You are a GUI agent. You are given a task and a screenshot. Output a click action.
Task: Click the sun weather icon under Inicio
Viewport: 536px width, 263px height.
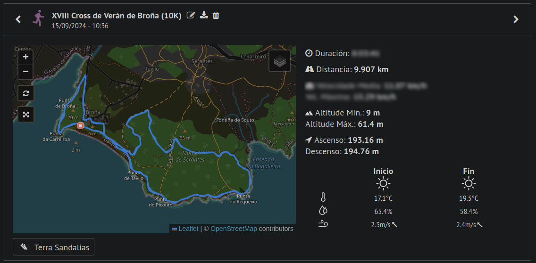pyautogui.click(x=383, y=184)
